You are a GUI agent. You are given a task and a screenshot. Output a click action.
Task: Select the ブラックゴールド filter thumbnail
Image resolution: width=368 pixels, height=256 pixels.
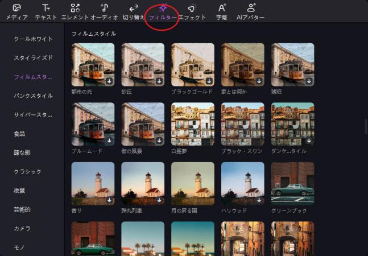tap(192, 64)
